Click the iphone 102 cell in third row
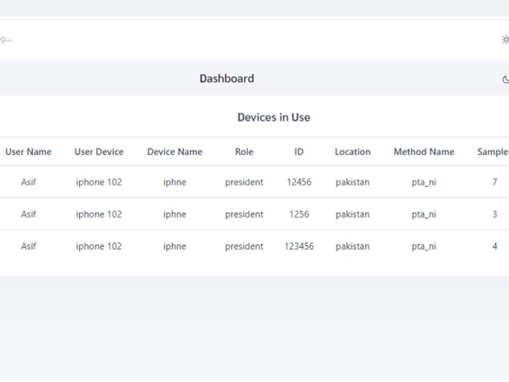 [98, 246]
